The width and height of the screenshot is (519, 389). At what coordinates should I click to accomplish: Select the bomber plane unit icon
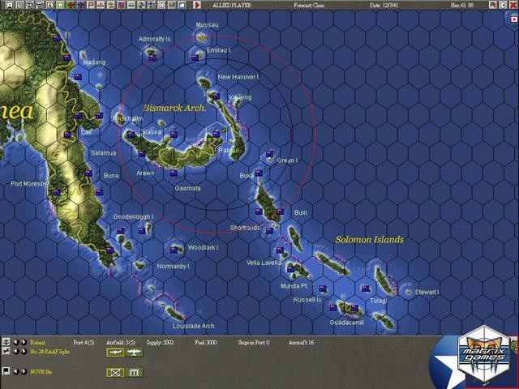coord(134,353)
